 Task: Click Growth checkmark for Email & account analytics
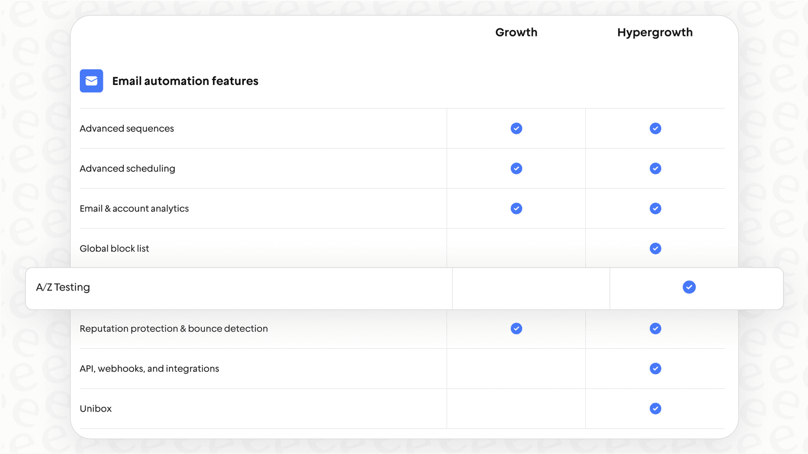(516, 209)
